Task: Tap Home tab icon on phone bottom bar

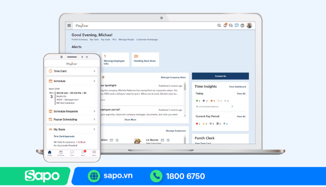Action: [49, 153]
